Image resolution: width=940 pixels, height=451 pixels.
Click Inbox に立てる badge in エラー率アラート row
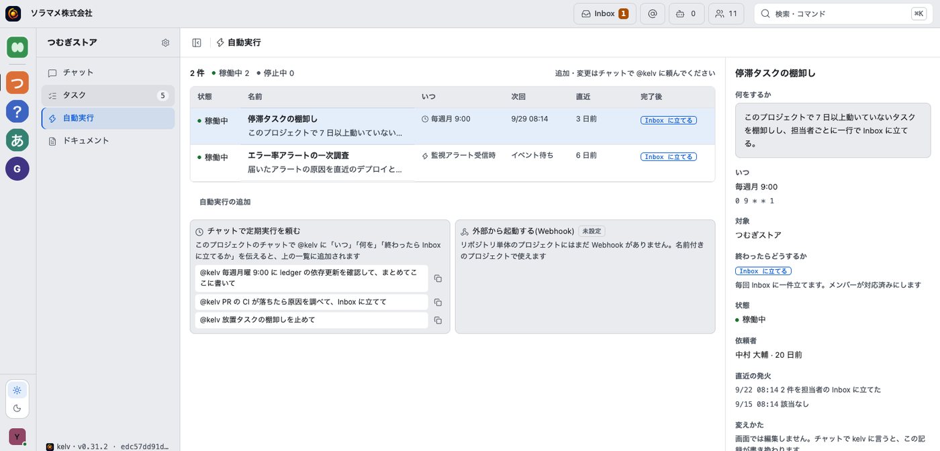point(669,157)
